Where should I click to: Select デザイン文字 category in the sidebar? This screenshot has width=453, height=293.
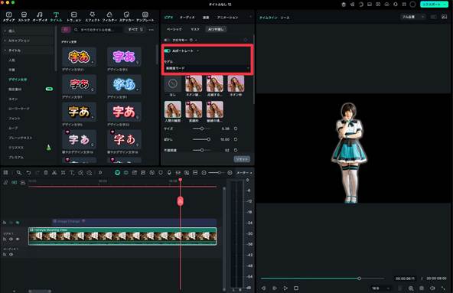coord(18,80)
